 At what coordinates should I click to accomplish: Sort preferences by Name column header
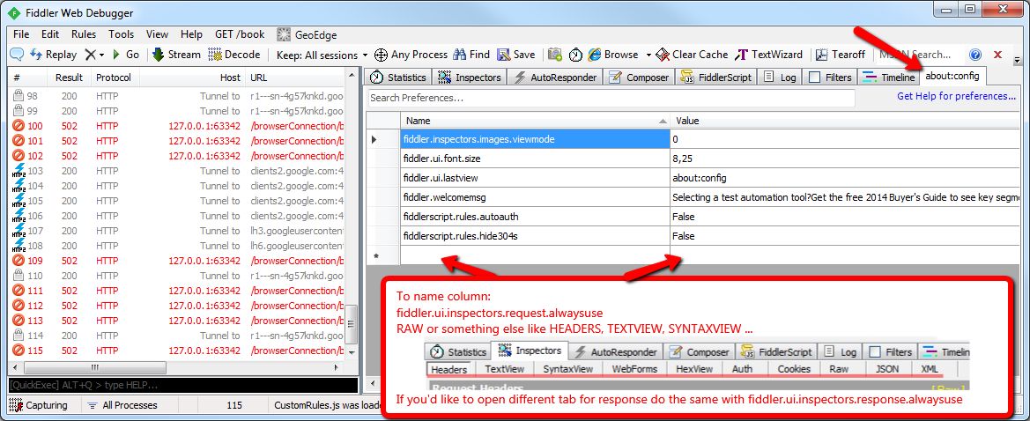(x=536, y=121)
